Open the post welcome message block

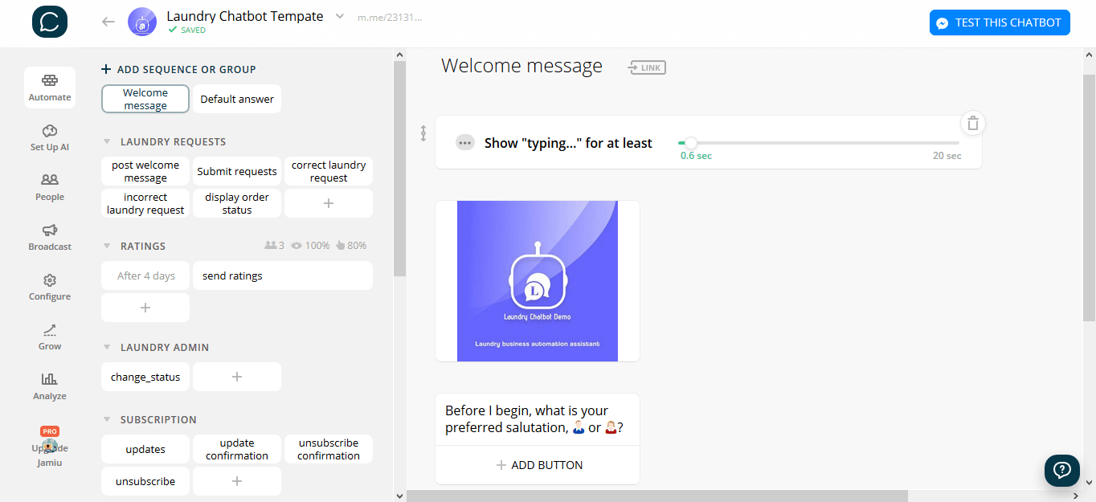point(145,171)
